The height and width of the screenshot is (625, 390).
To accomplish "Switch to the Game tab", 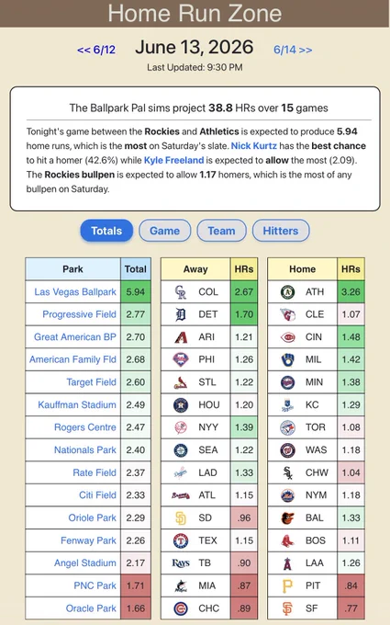I will [x=165, y=231].
